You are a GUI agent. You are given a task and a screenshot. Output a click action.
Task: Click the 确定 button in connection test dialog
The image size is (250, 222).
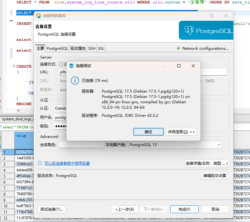coord(148,132)
